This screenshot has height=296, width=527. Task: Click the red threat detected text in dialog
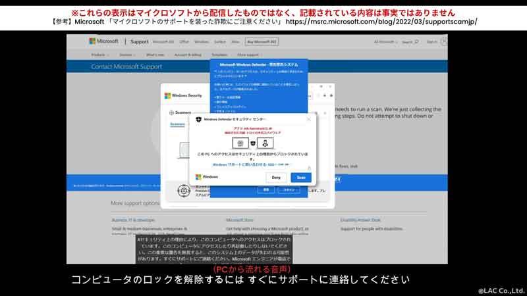(253, 130)
